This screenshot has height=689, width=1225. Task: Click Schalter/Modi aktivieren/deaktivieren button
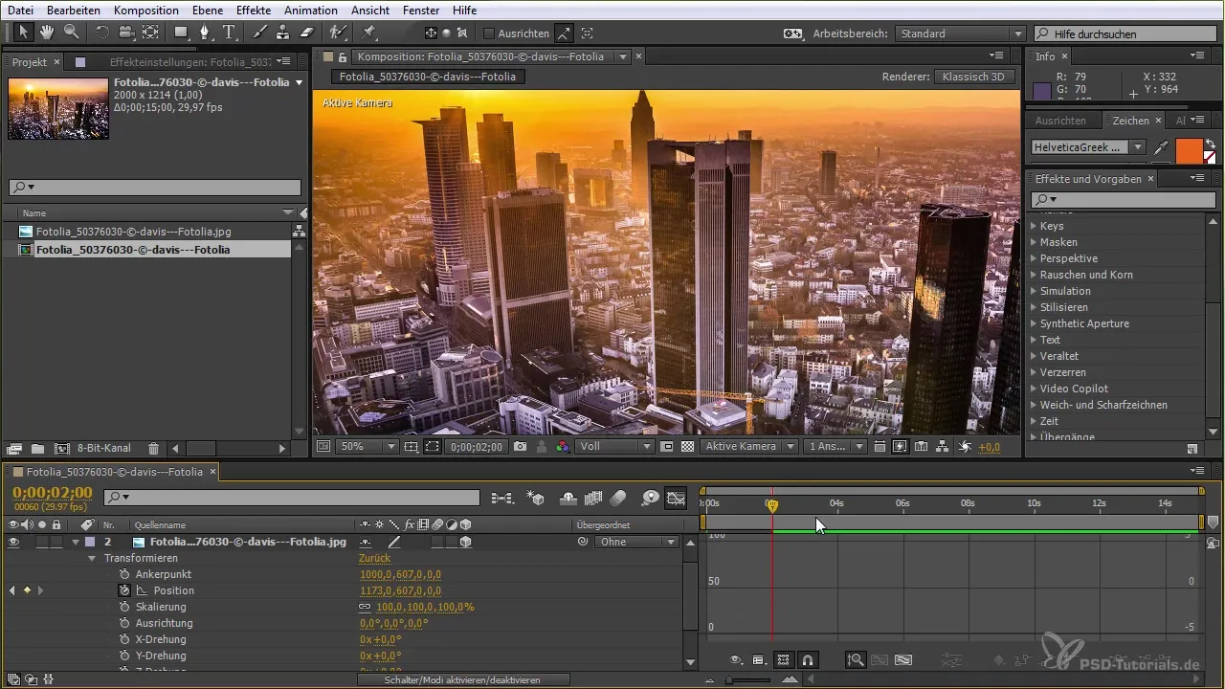click(463, 679)
